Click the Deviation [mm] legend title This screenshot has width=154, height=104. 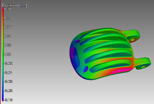(x=14, y=5)
